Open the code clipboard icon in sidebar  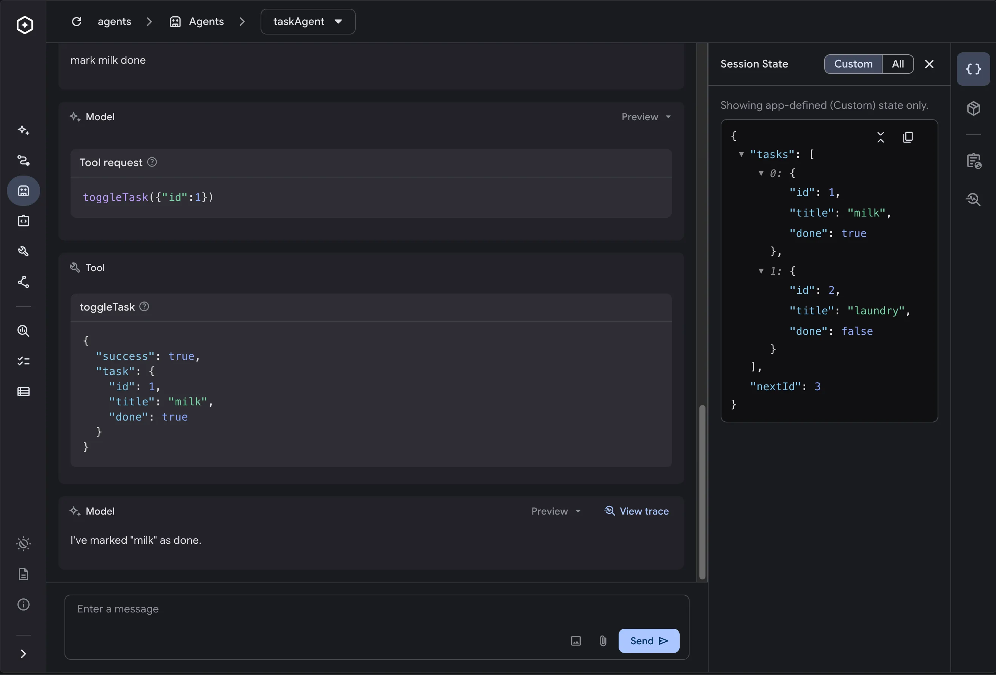(24, 221)
